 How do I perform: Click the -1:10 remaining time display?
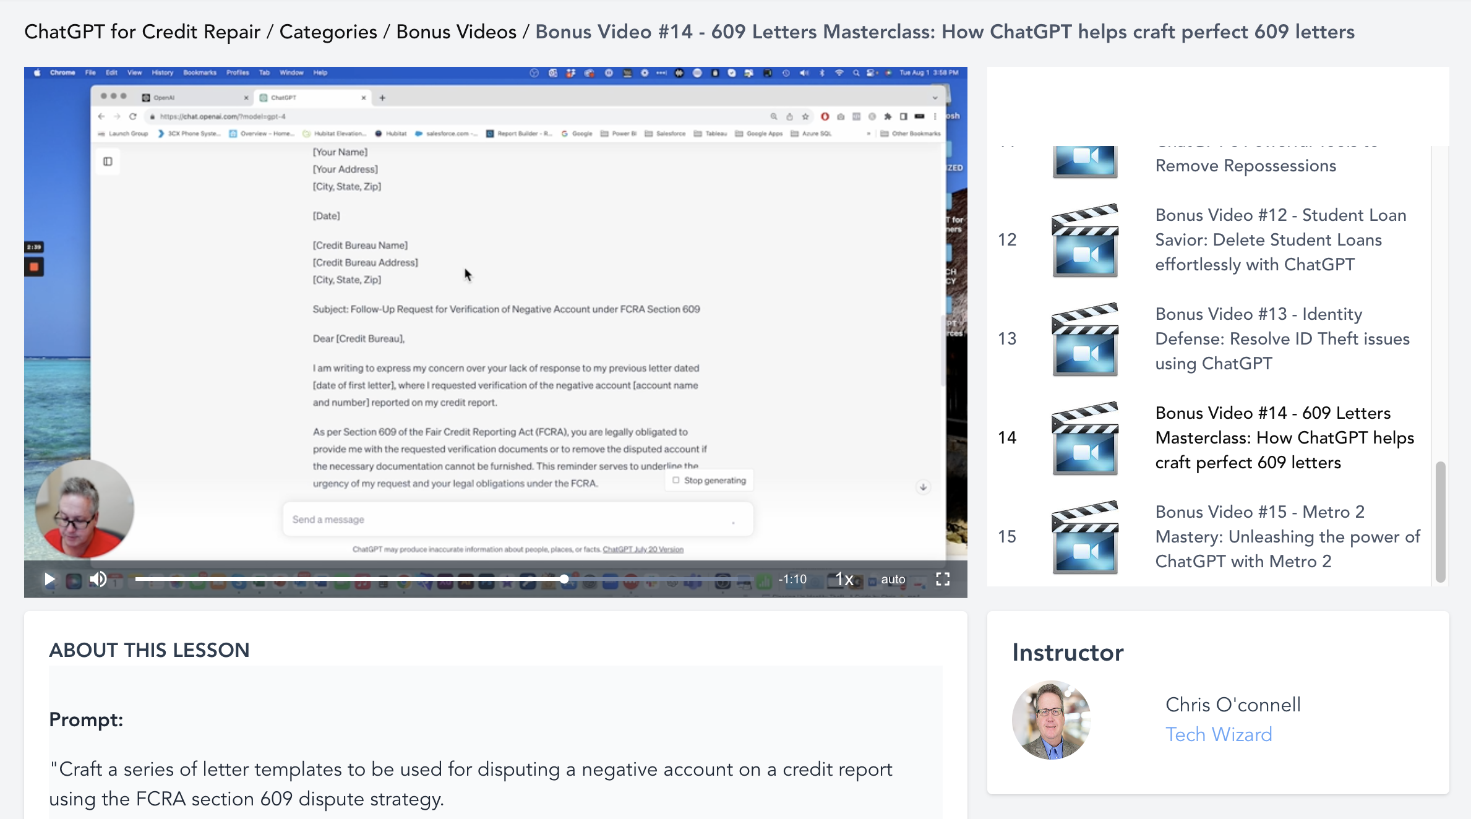pos(792,579)
